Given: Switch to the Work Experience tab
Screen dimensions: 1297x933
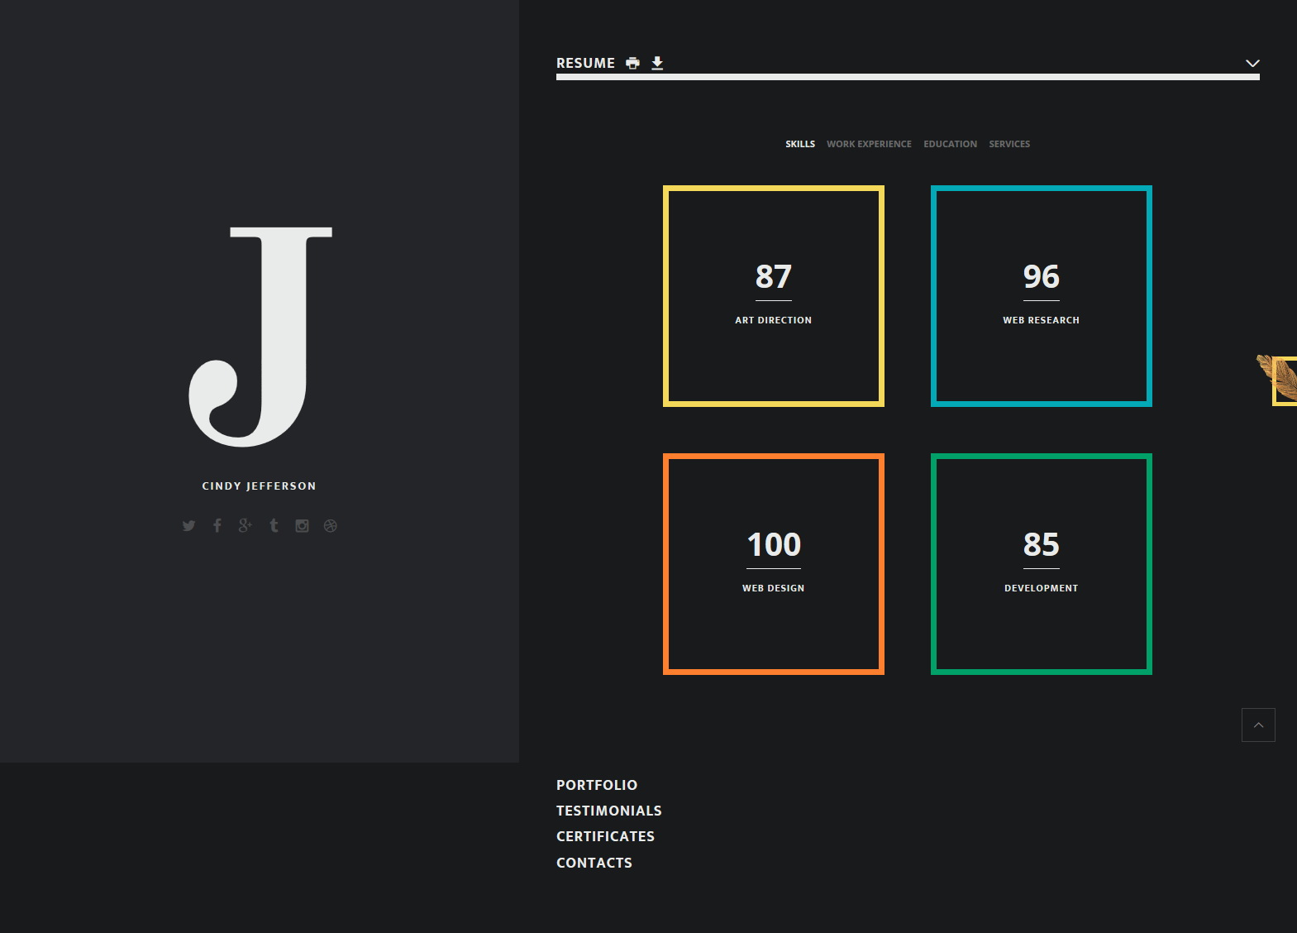Looking at the screenshot, I should (869, 144).
